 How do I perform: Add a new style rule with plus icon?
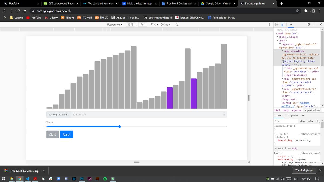[317, 121]
